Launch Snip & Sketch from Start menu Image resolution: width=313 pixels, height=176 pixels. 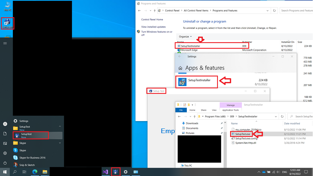(x=38, y=165)
